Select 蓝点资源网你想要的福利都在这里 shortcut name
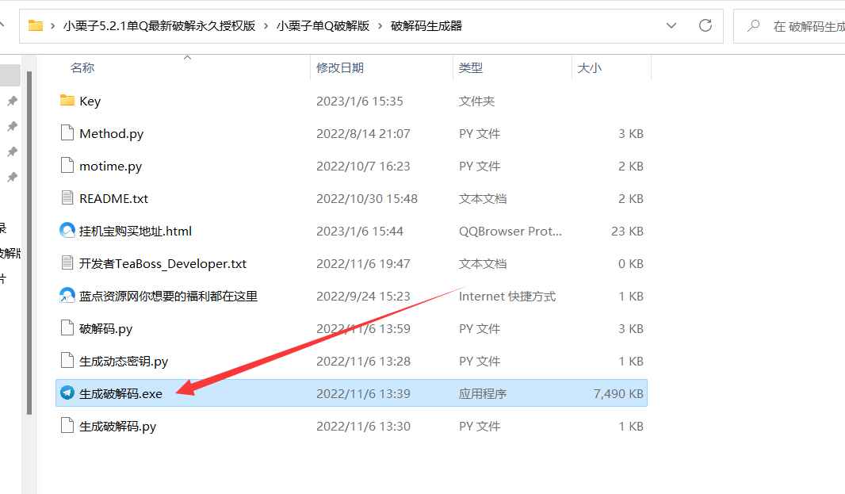Image resolution: width=845 pixels, height=494 pixels. 168,296
